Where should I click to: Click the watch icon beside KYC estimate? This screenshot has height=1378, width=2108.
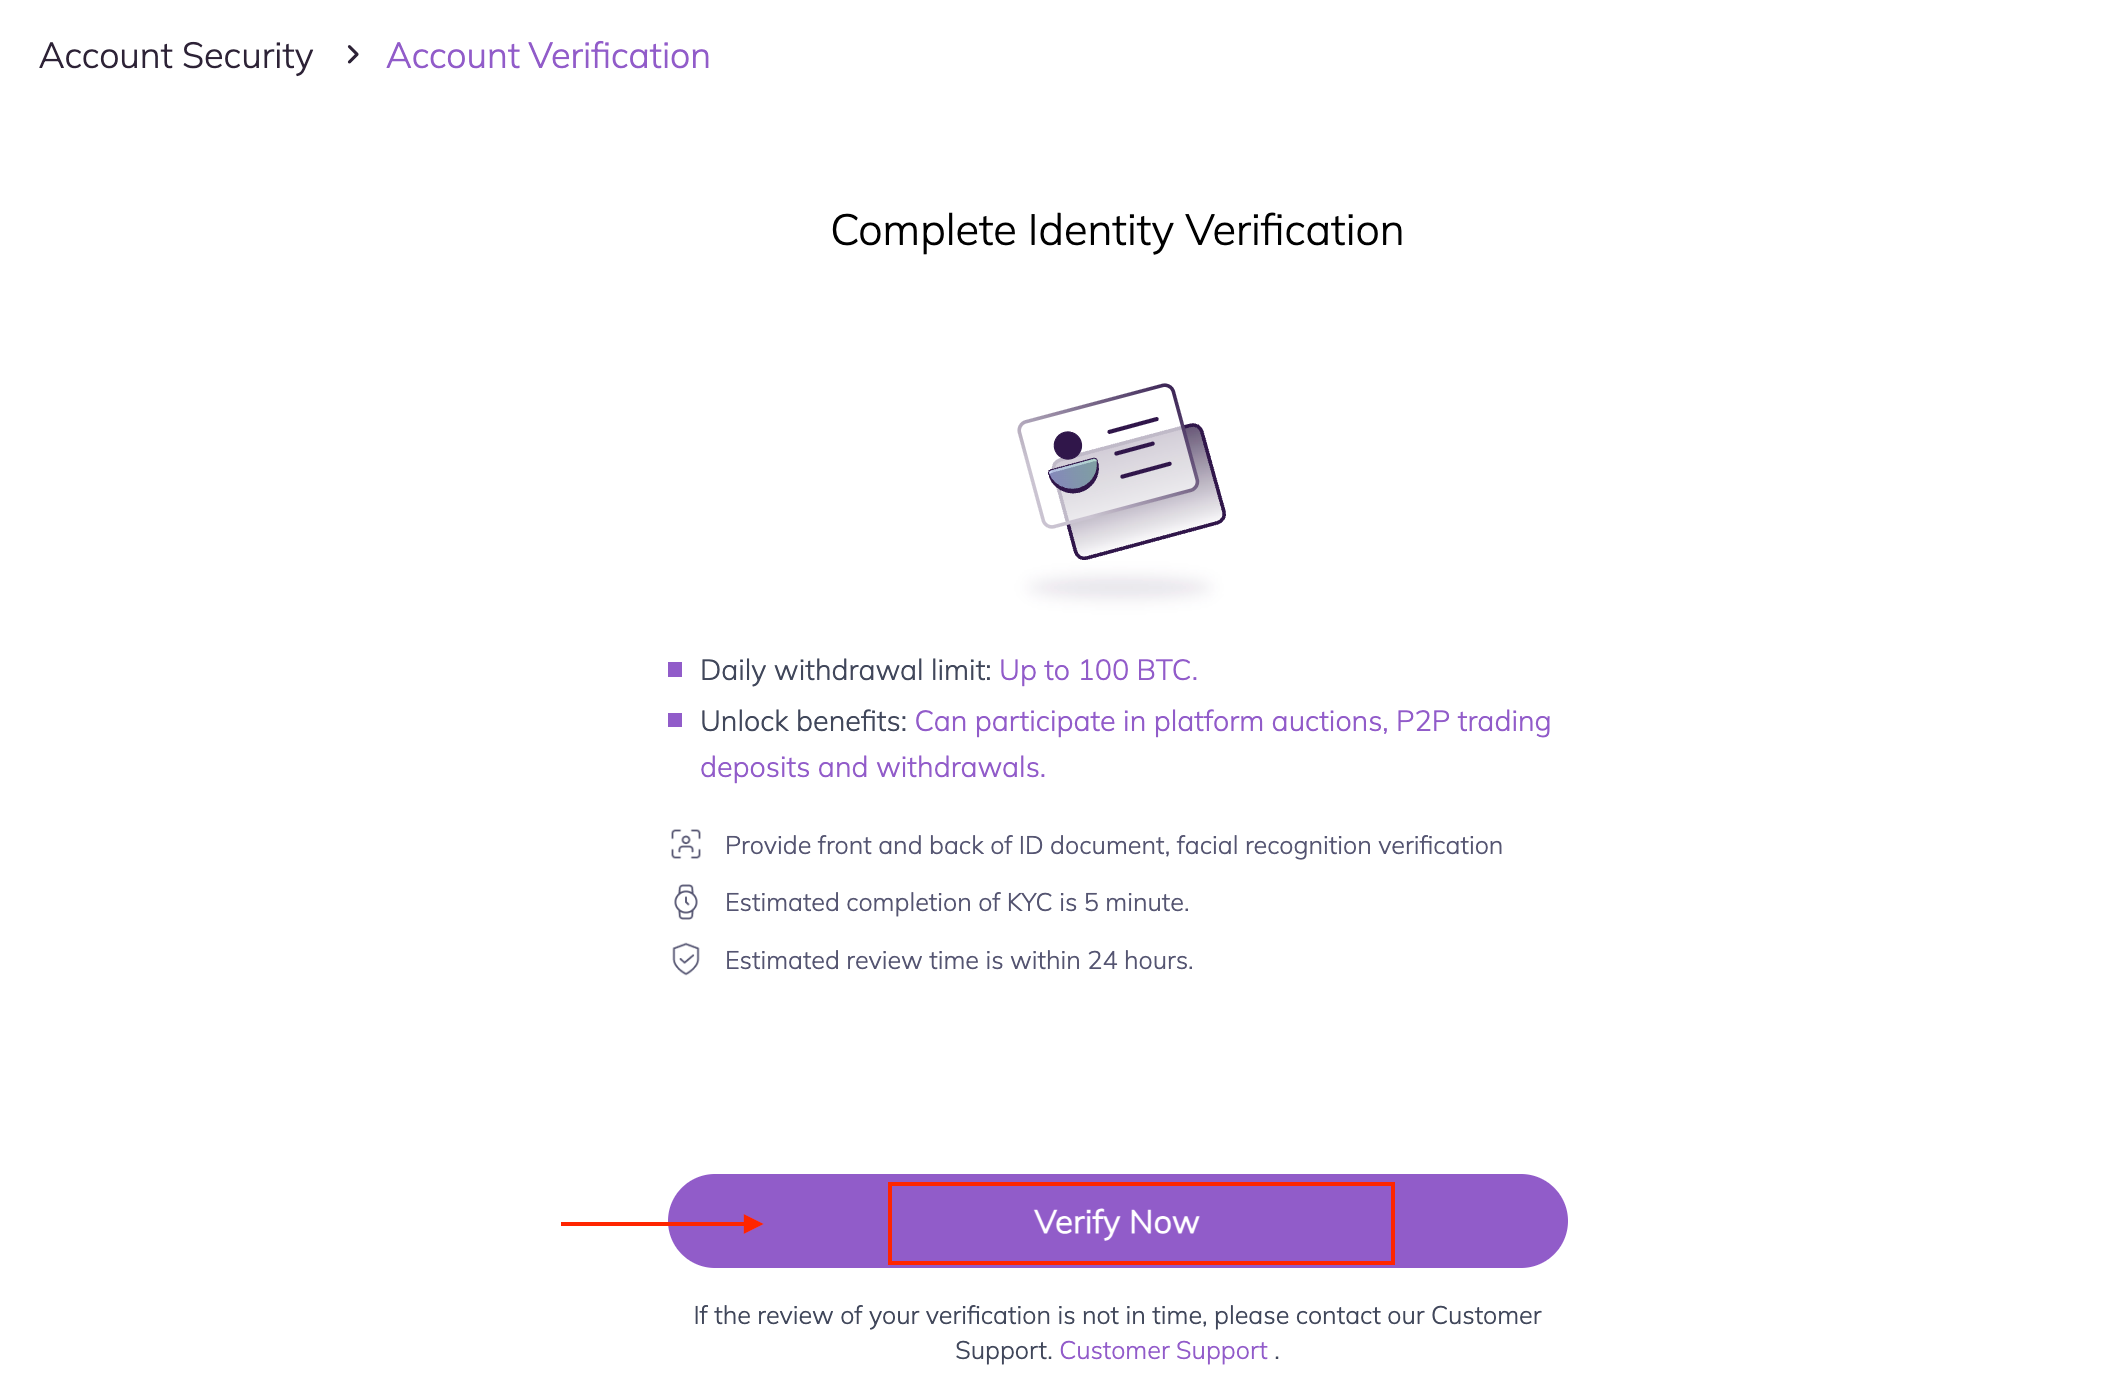[686, 902]
